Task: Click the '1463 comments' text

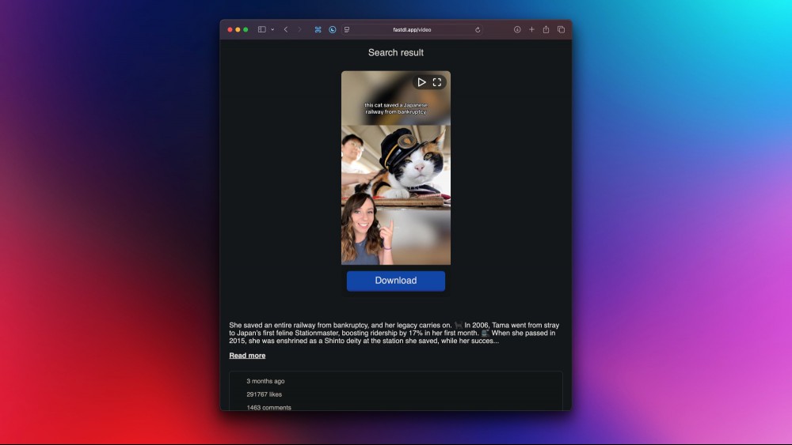Action: tap(268, 407)
